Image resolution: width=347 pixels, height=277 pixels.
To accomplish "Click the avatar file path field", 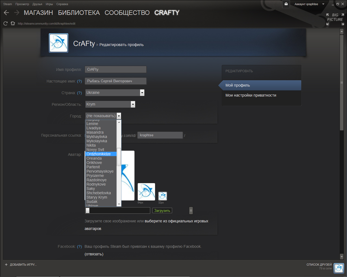I will click(118, 210).
